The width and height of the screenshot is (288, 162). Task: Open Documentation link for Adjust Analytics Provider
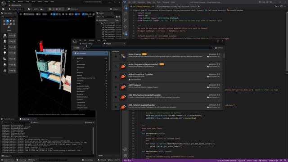135,80
